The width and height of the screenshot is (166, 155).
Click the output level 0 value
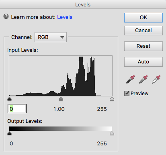[x=11, y=144]
